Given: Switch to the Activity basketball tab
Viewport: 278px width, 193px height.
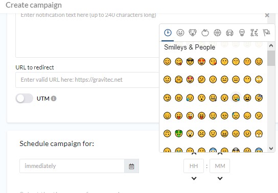Looking at the screenshot, I should point(217,33).
